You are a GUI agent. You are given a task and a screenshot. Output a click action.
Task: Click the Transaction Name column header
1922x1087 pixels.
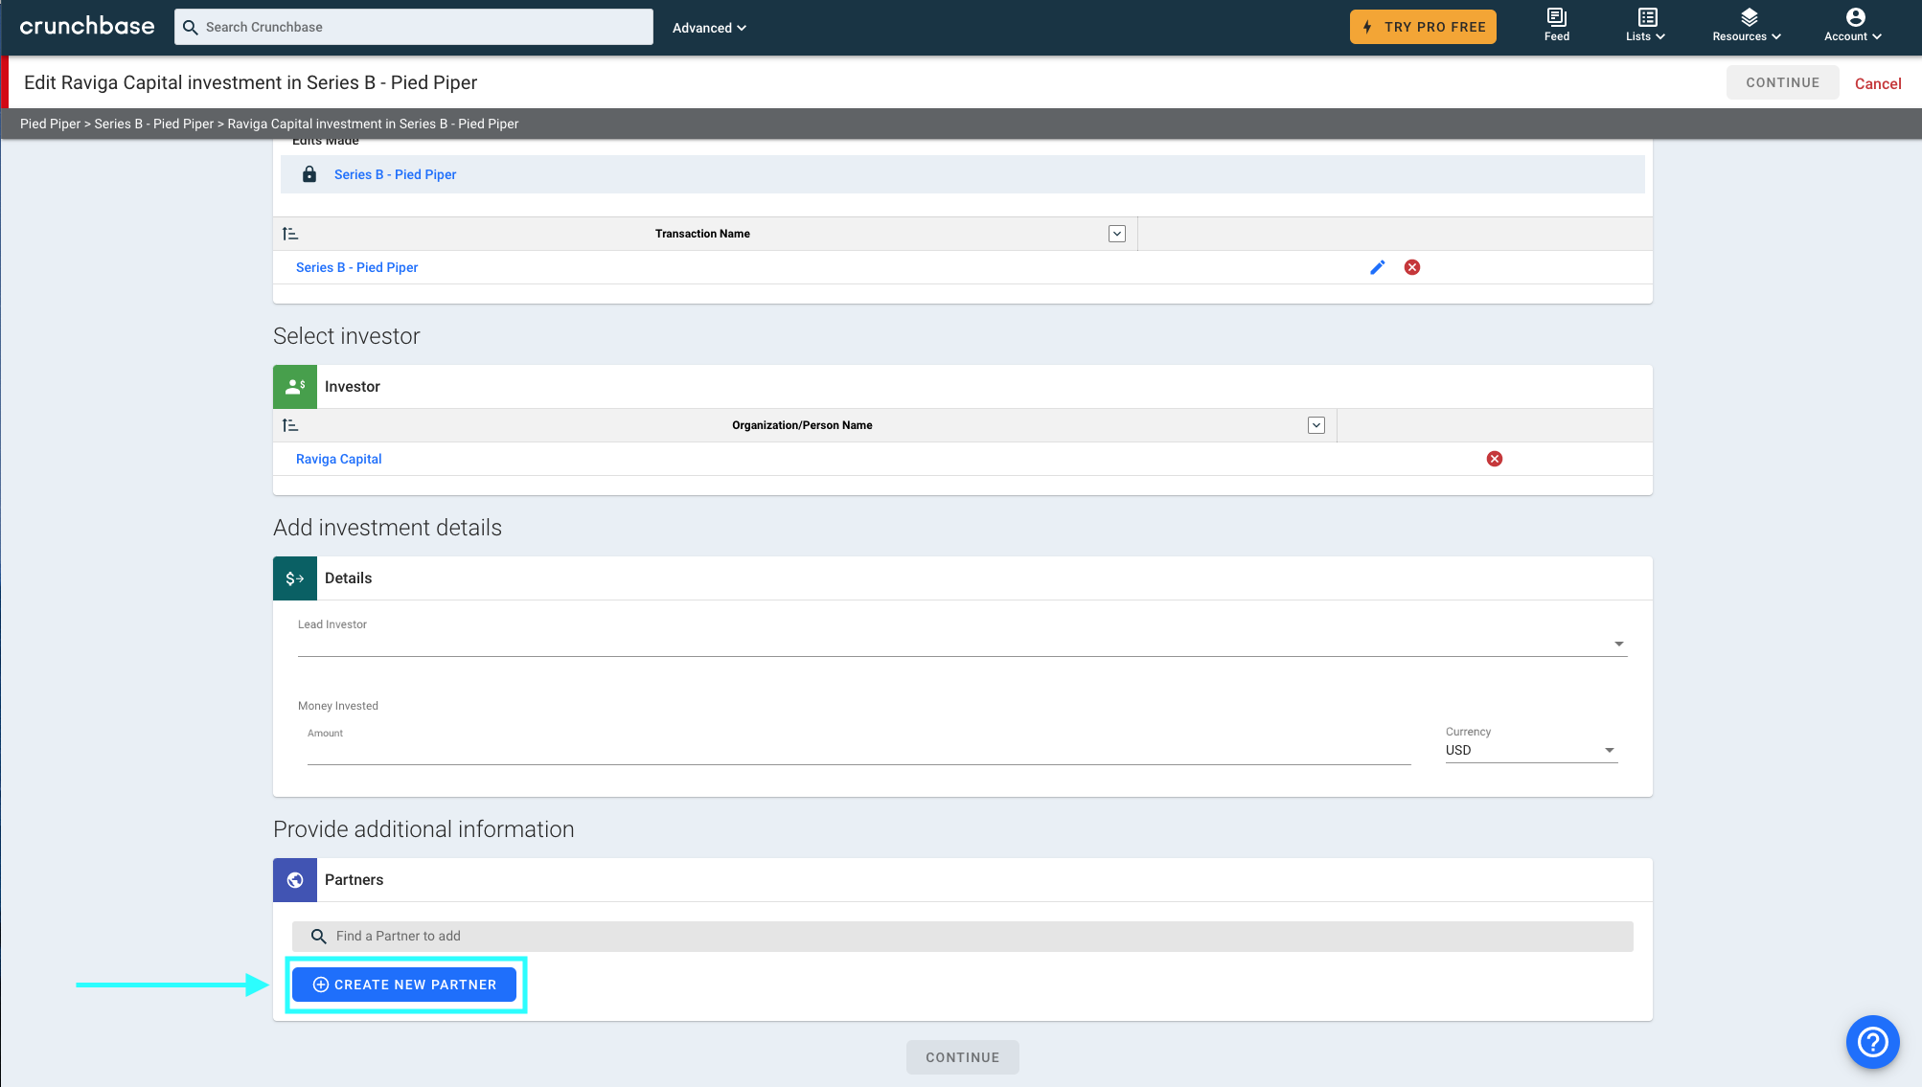(x=702, y=234)
